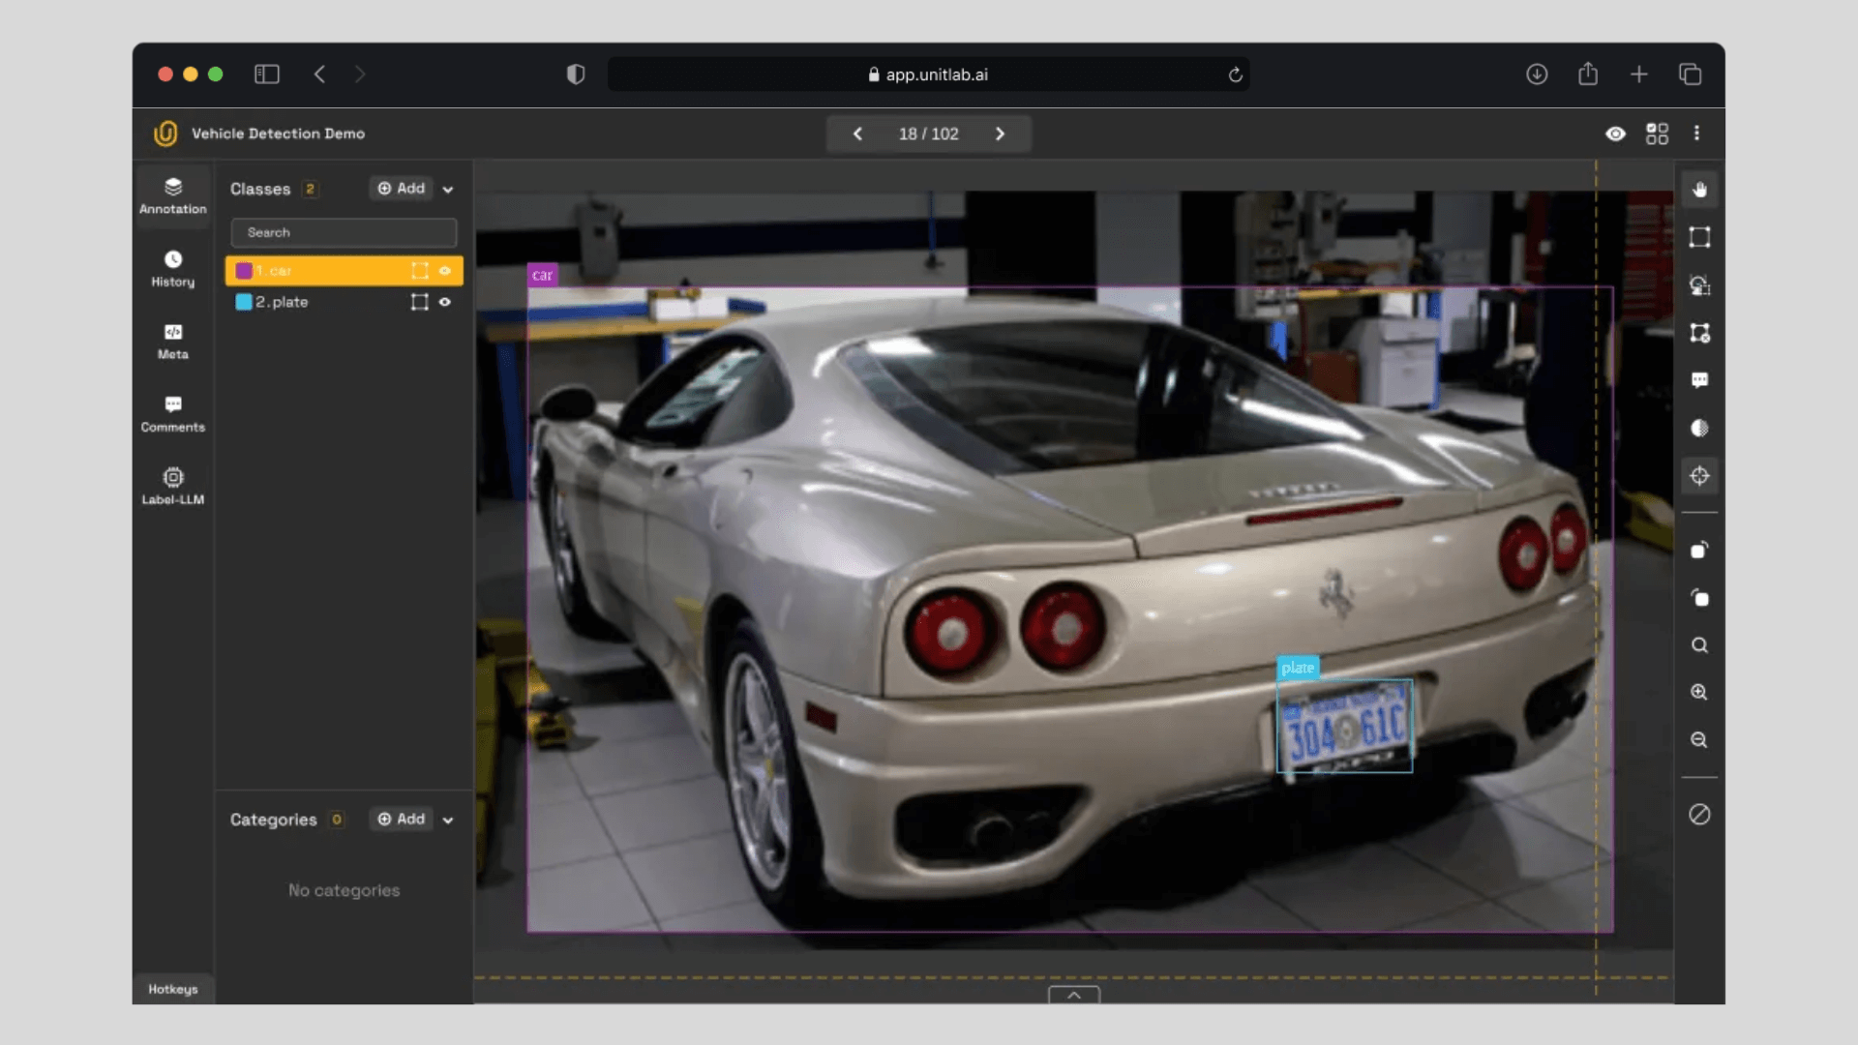Open the grid view icon in header
The width and height of the screenshot is (1858, 1045).
pyautogui.click(x=1657, y=134)
